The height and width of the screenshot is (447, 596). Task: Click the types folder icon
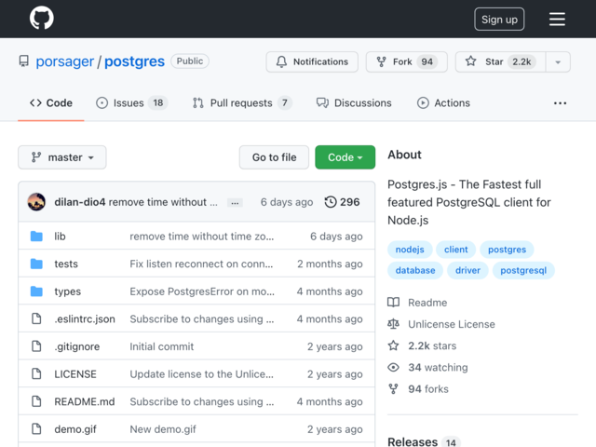coord(36,291)
